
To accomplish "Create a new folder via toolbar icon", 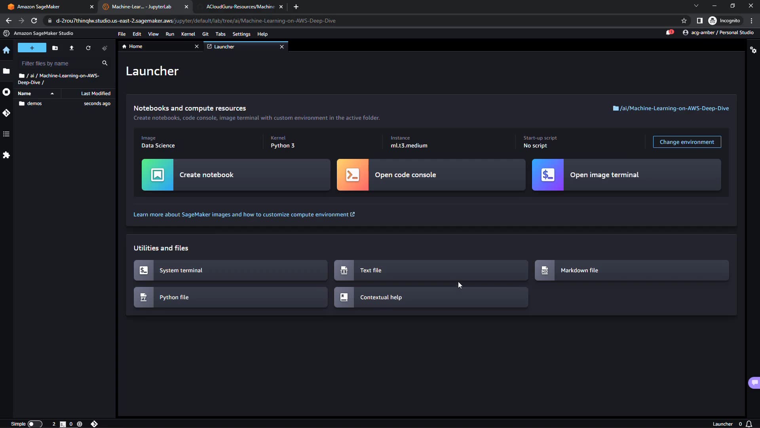I will point(55,48).
